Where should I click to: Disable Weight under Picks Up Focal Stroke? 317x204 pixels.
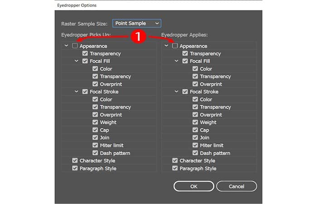coord(95,122)
